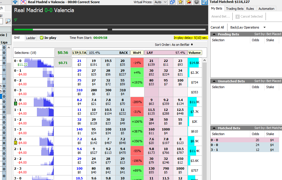Click the Cancel All button
Screen dimensions: 282x180
click(217, 27)
